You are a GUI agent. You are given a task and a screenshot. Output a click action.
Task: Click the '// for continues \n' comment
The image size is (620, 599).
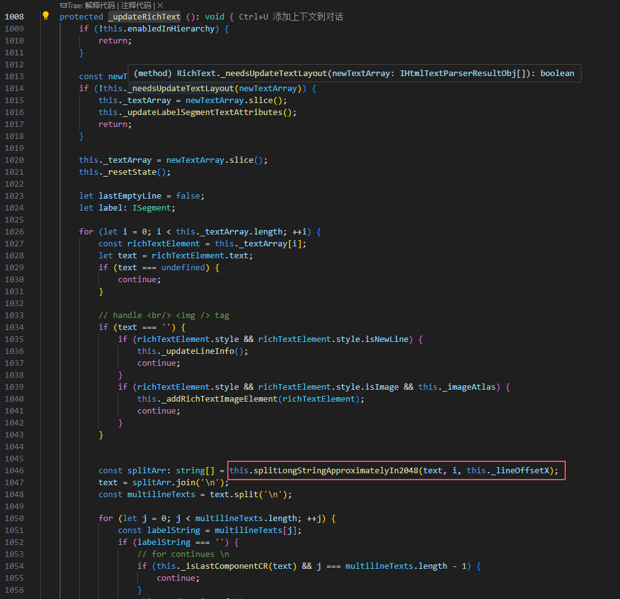tap(183, 554)
